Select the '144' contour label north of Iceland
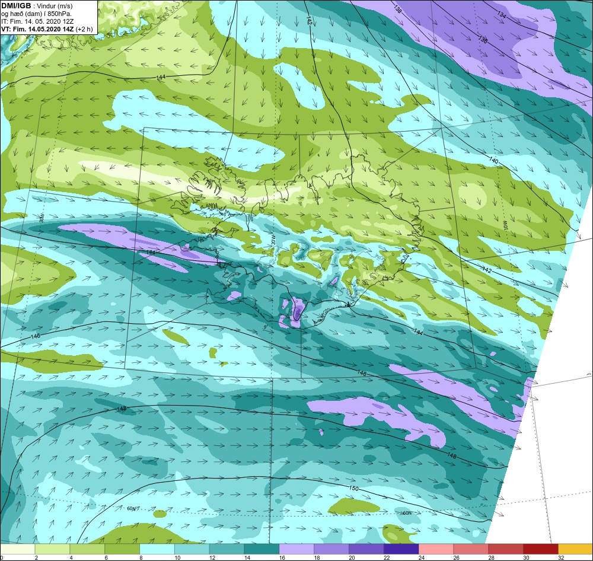The width and height of the screenshot is (593, 561). click(161, 77)
